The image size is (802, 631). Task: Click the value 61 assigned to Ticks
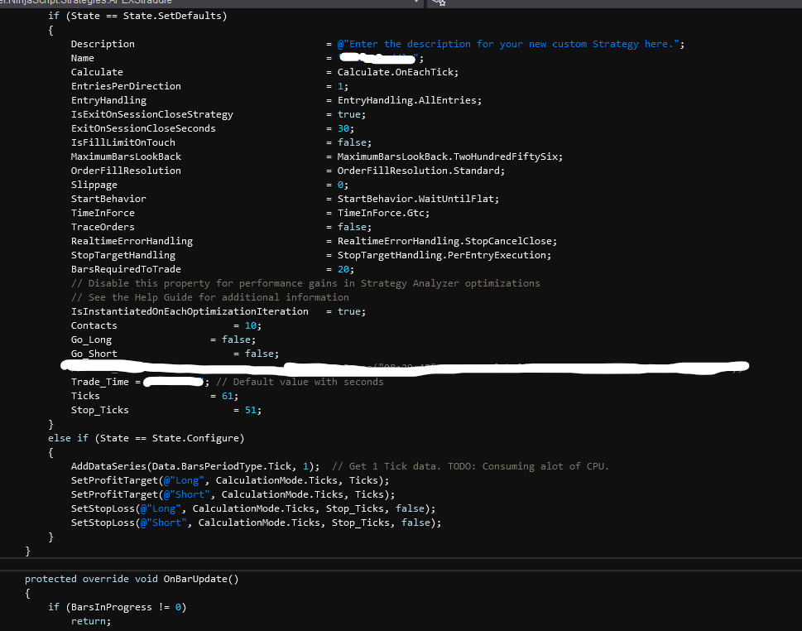pyautogui.click(x=227, y=396)
